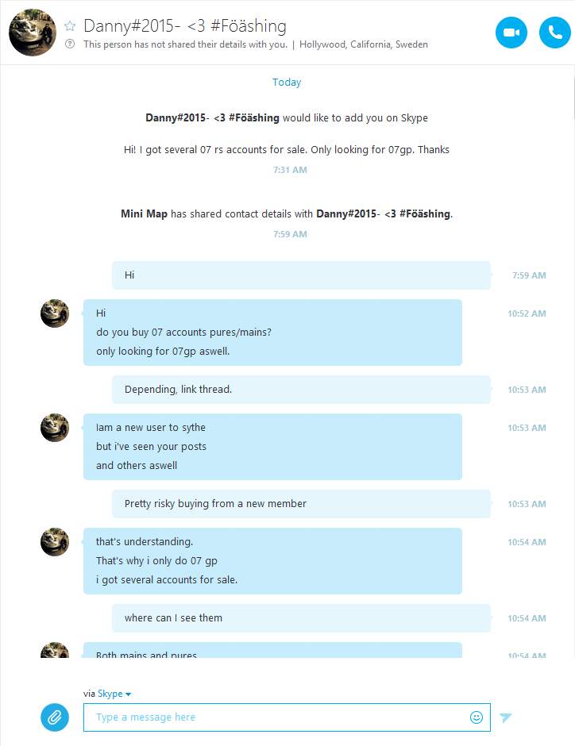Click the question mark info icon
The width and height of the screenshot is (575, 746).
(70, 44)
